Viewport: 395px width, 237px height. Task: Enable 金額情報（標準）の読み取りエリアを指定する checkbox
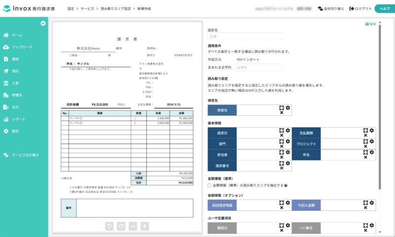pyautogui.click(x=209, y=185)
